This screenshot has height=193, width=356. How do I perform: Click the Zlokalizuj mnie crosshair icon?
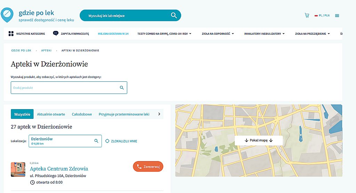pyautogui.click(x=107, y=141)
